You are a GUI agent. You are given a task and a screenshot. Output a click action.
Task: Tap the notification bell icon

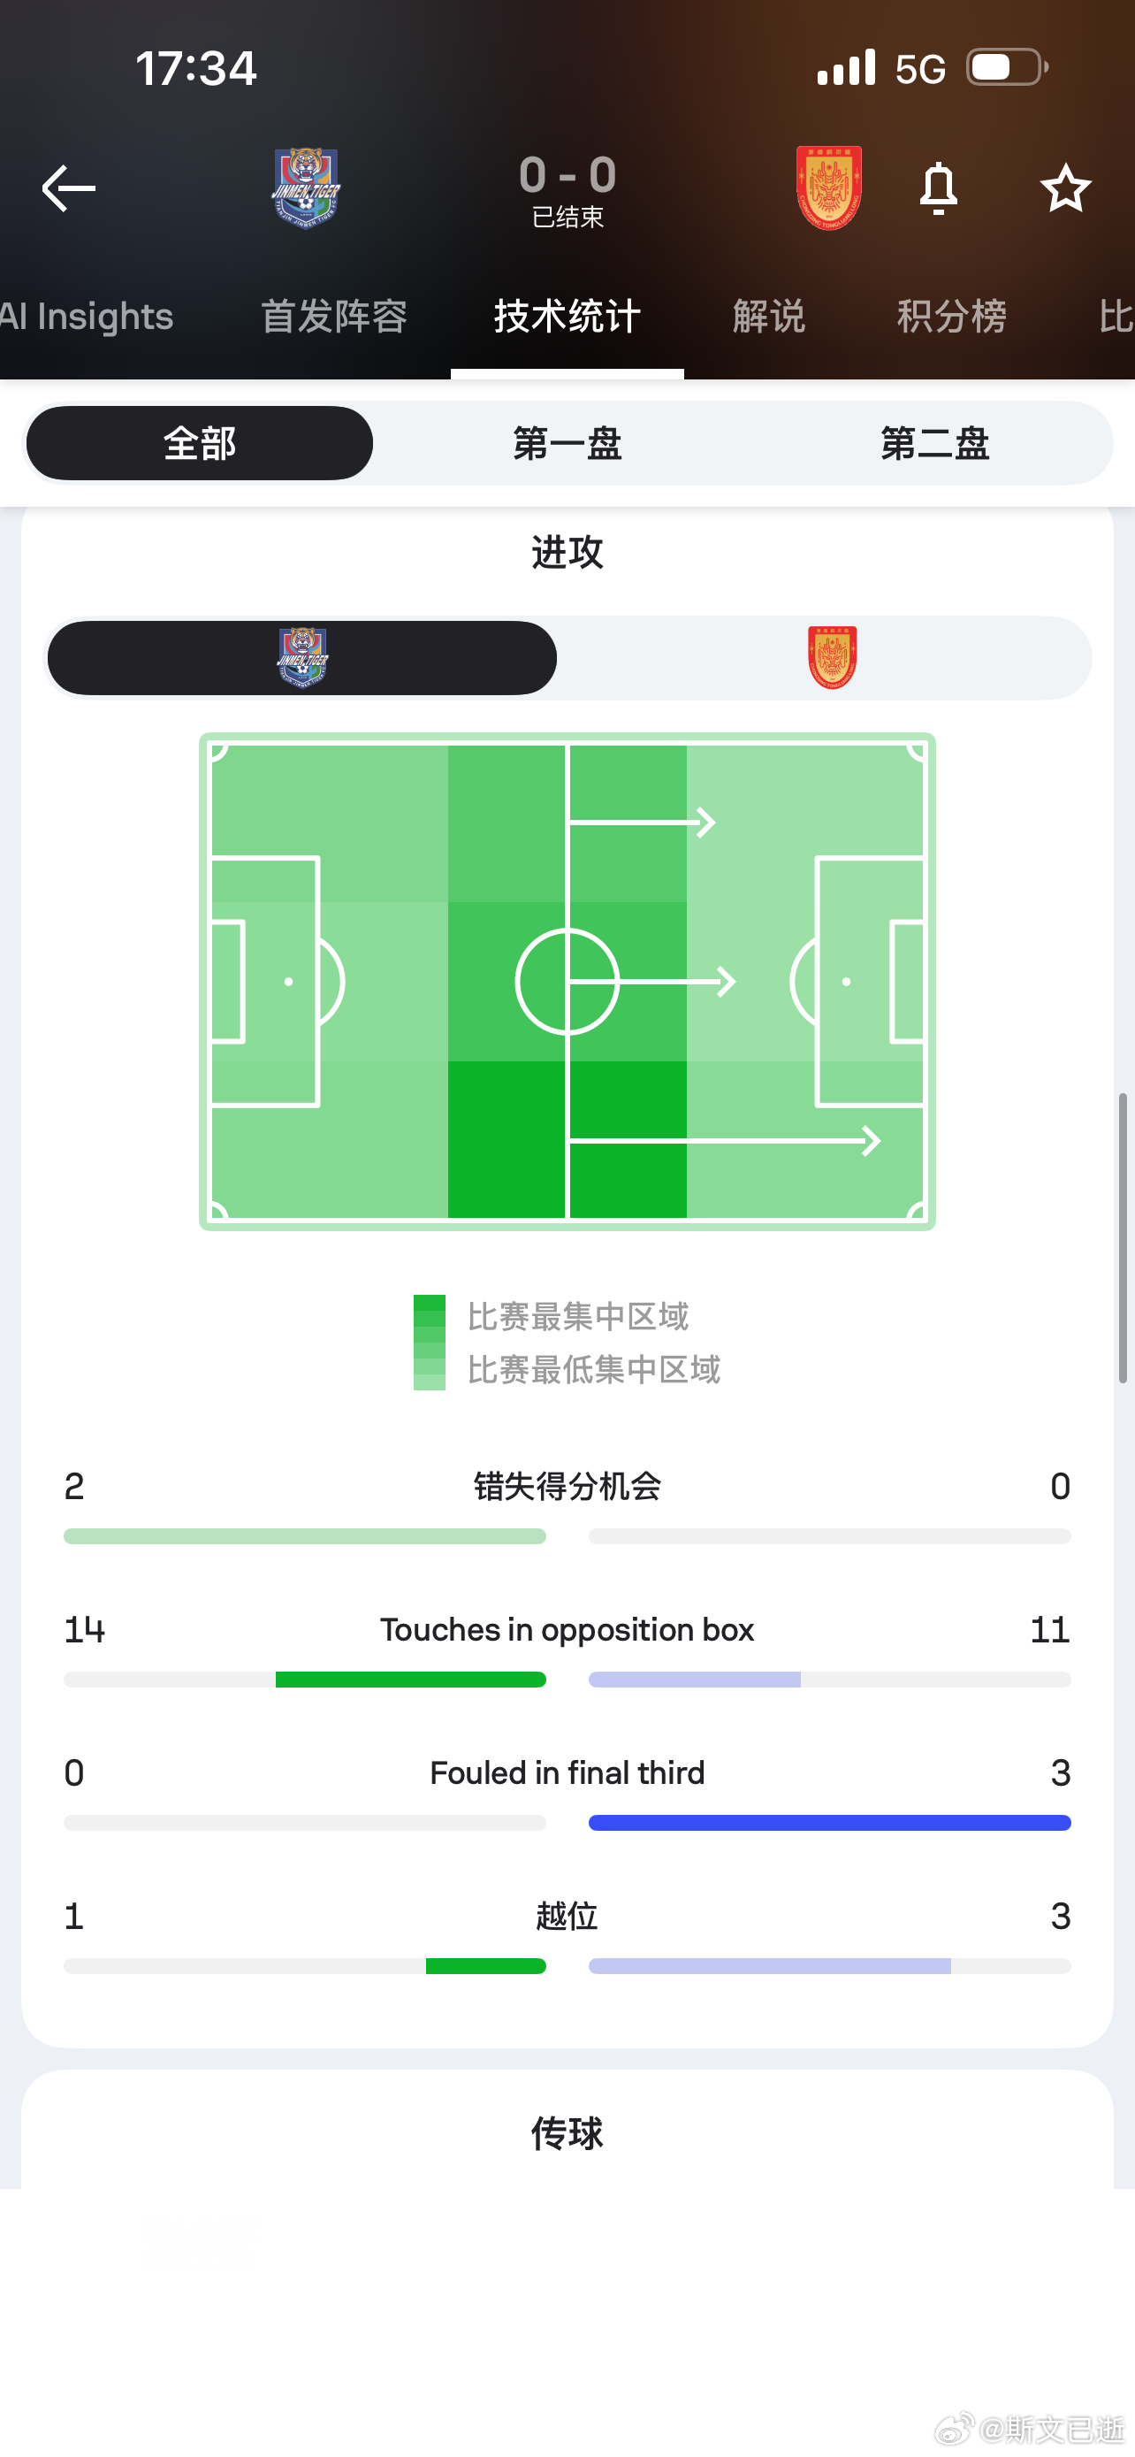pos(938,188)
